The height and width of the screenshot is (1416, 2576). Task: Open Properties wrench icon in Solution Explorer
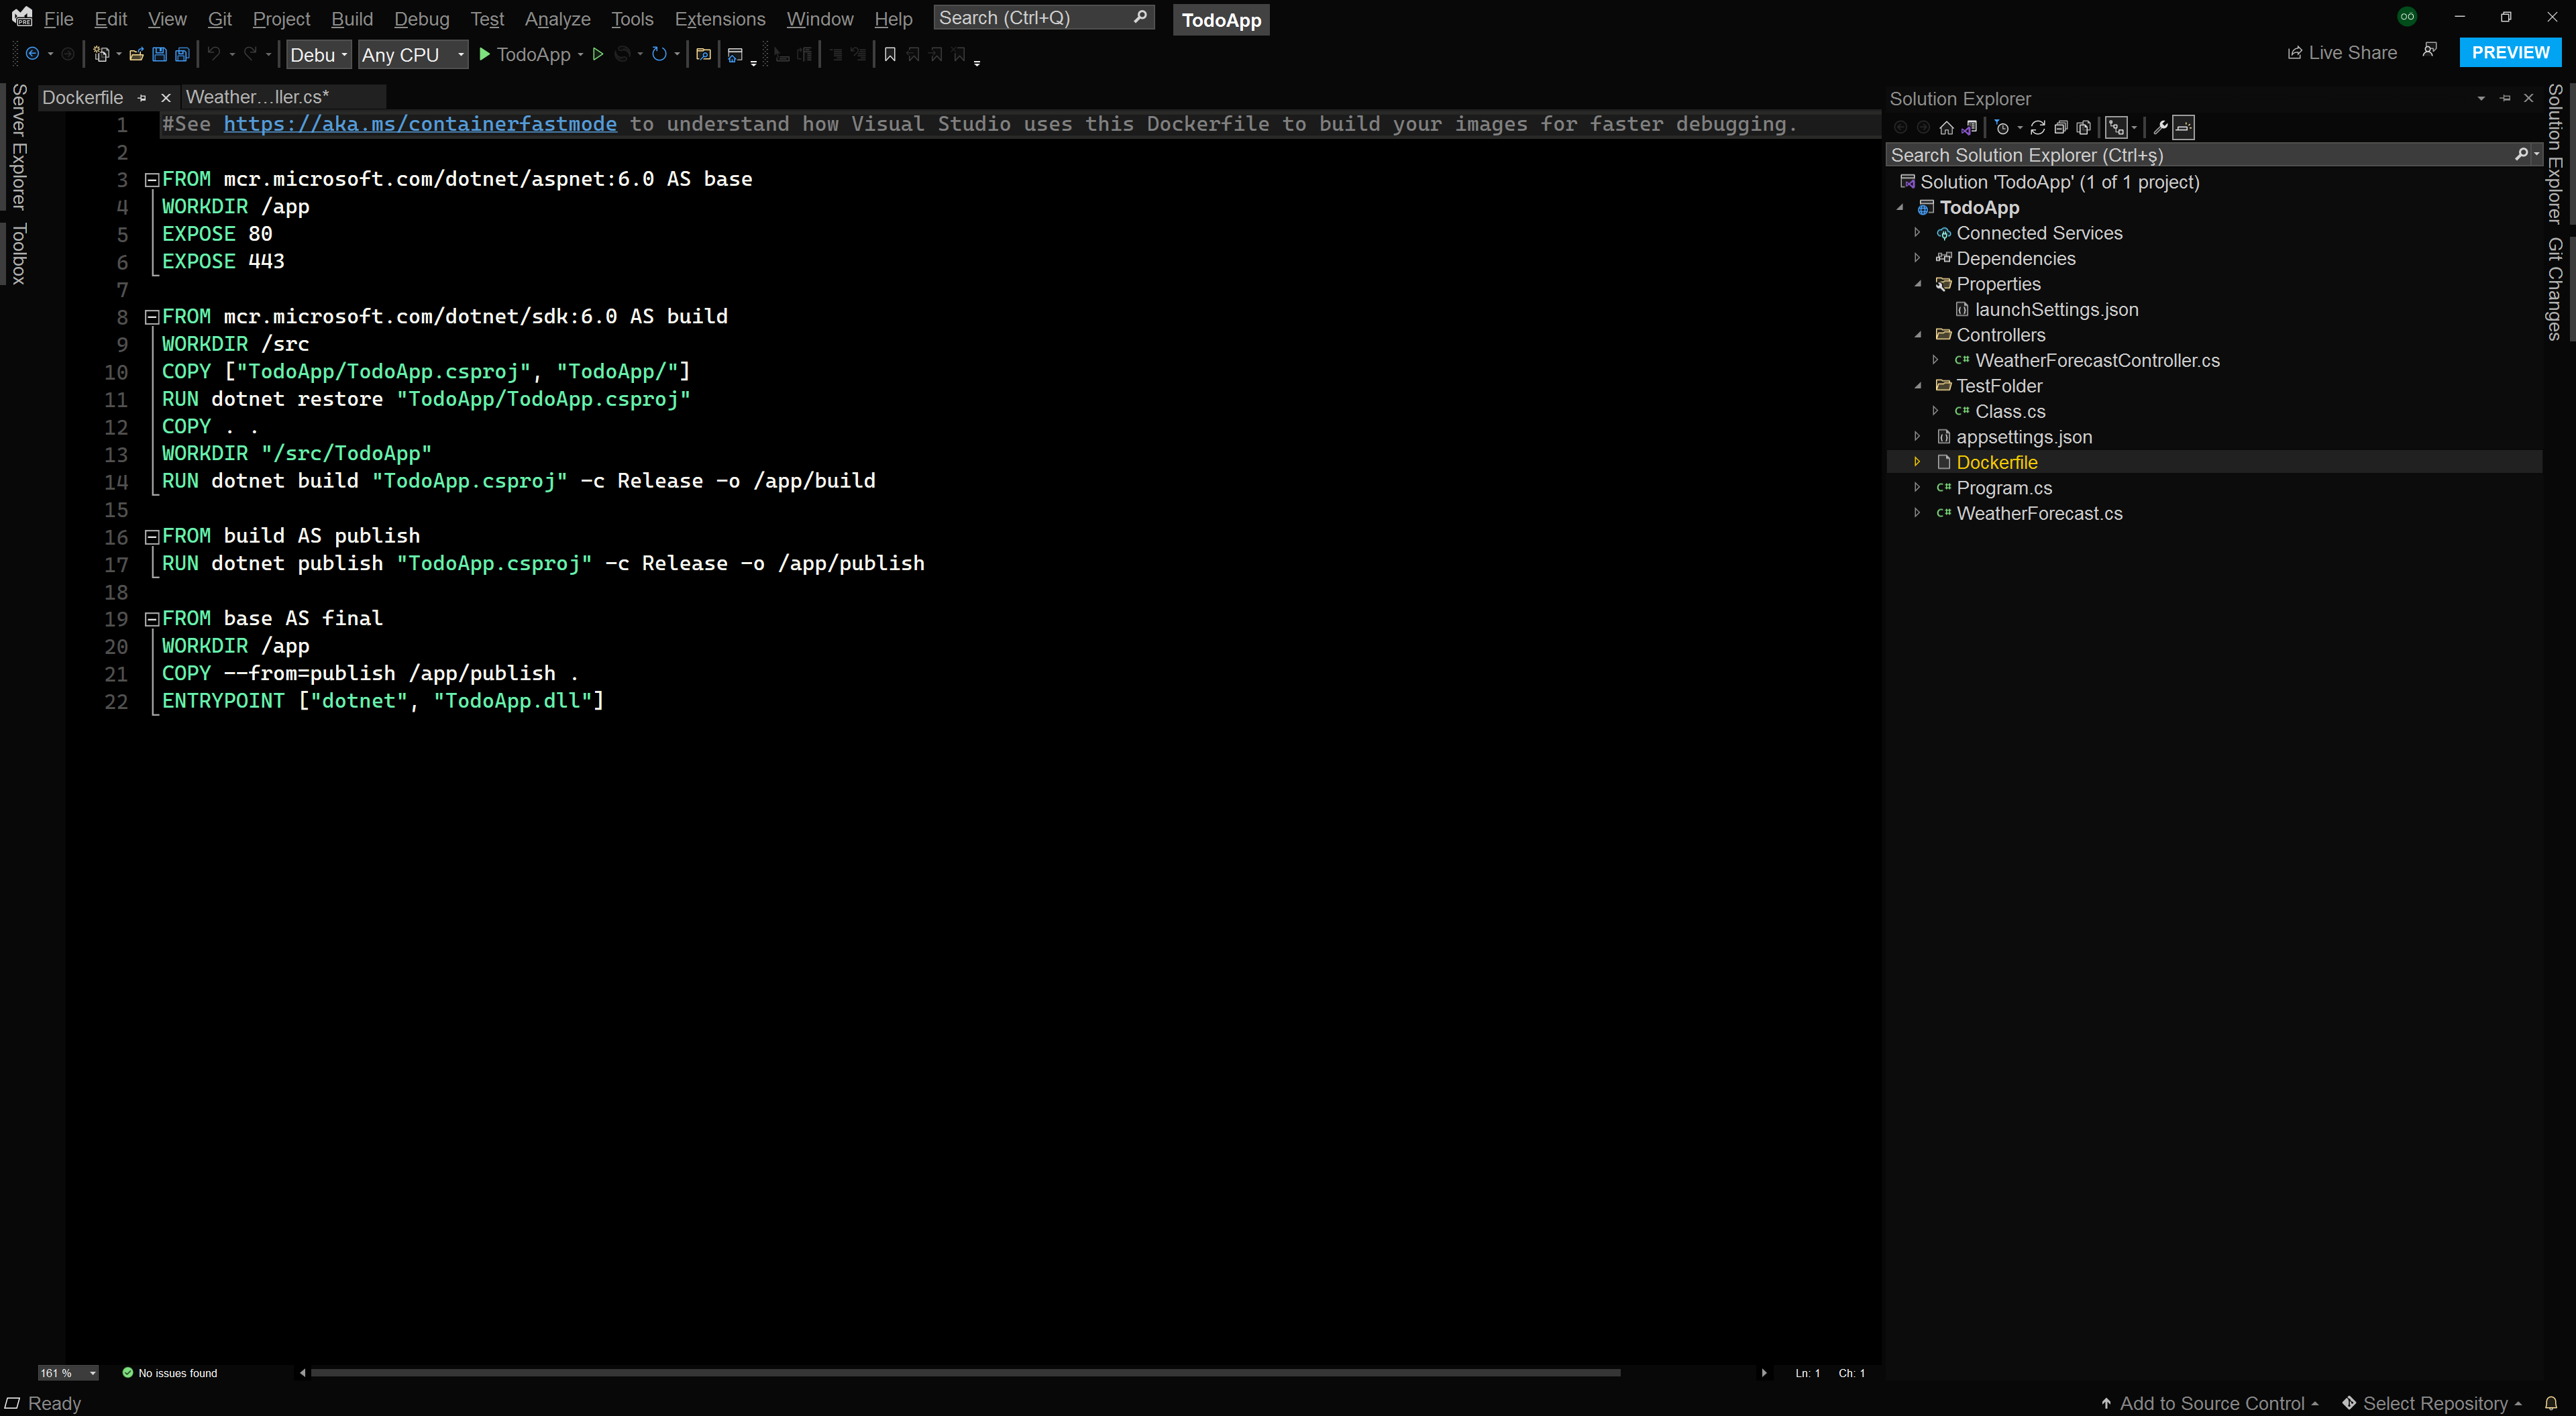tap(2160, 127)
